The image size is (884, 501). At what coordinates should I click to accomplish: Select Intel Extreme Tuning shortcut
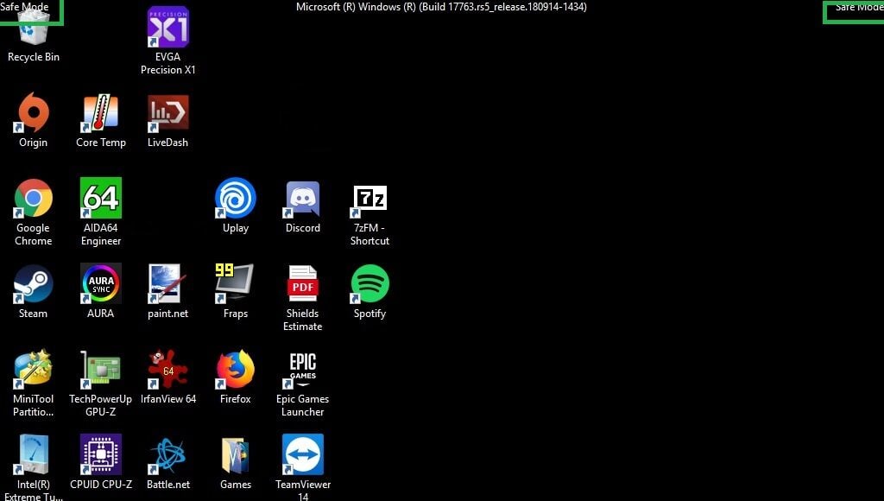34,454
